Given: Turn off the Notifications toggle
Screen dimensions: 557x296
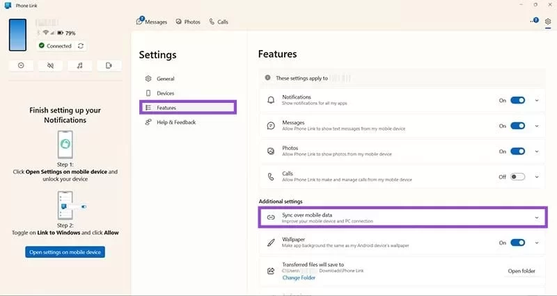Looking at the screenshot, I should (x=517, y=101).
